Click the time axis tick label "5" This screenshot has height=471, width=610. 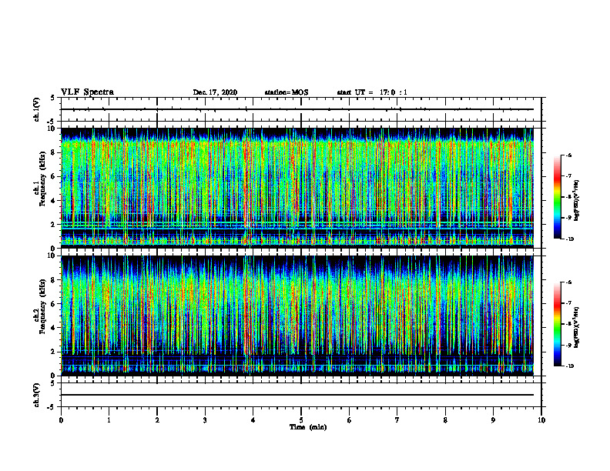pyautogui.click(x=301, y=420)
